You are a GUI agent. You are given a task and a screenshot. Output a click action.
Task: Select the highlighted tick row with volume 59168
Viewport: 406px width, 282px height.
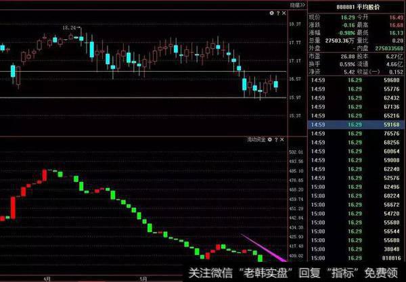[356, 124]
